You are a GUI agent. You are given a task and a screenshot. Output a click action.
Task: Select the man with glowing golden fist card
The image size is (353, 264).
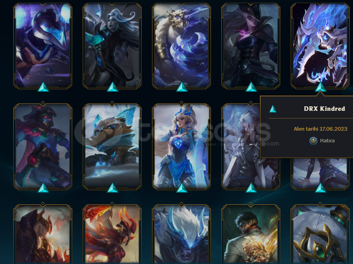pos(251,234)
